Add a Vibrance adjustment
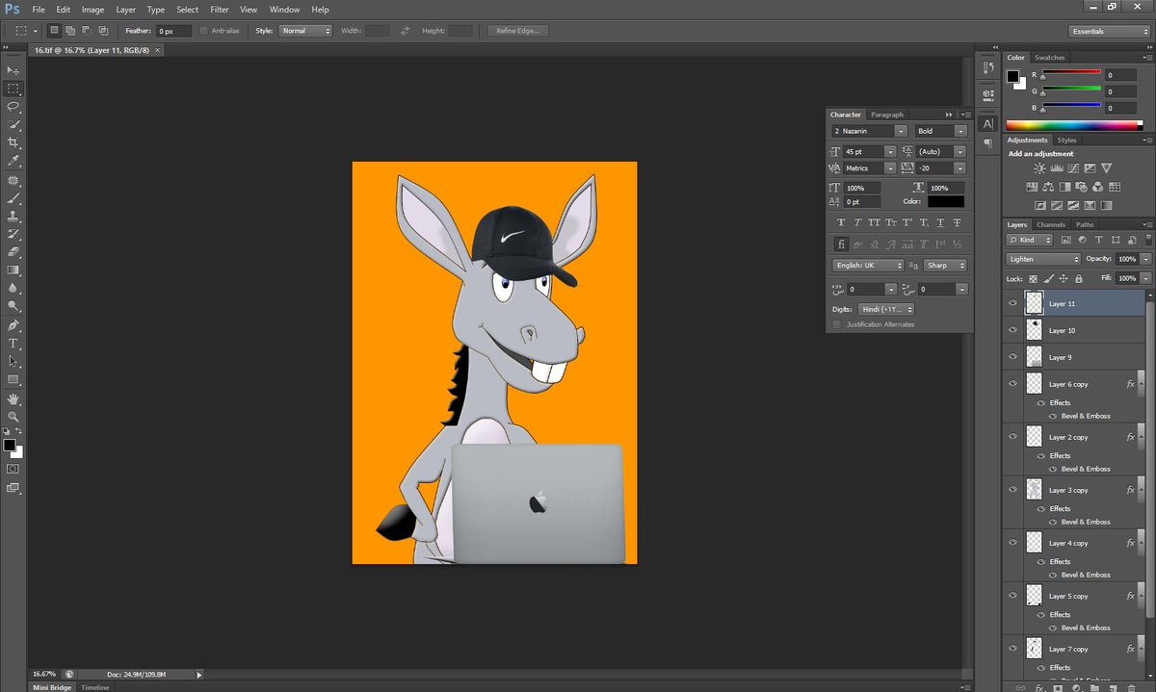The width and height of the screenshot is (1156, 692). (1106, 168)
